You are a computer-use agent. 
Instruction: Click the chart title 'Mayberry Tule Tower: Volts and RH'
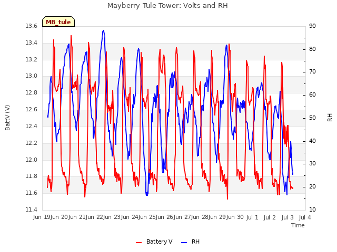[x=167, y=6]
